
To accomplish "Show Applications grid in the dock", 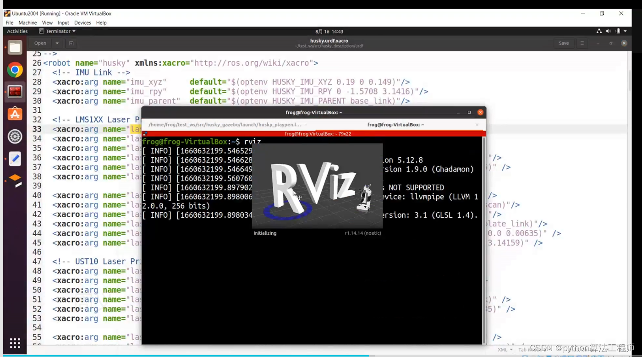I will point(15,343).
